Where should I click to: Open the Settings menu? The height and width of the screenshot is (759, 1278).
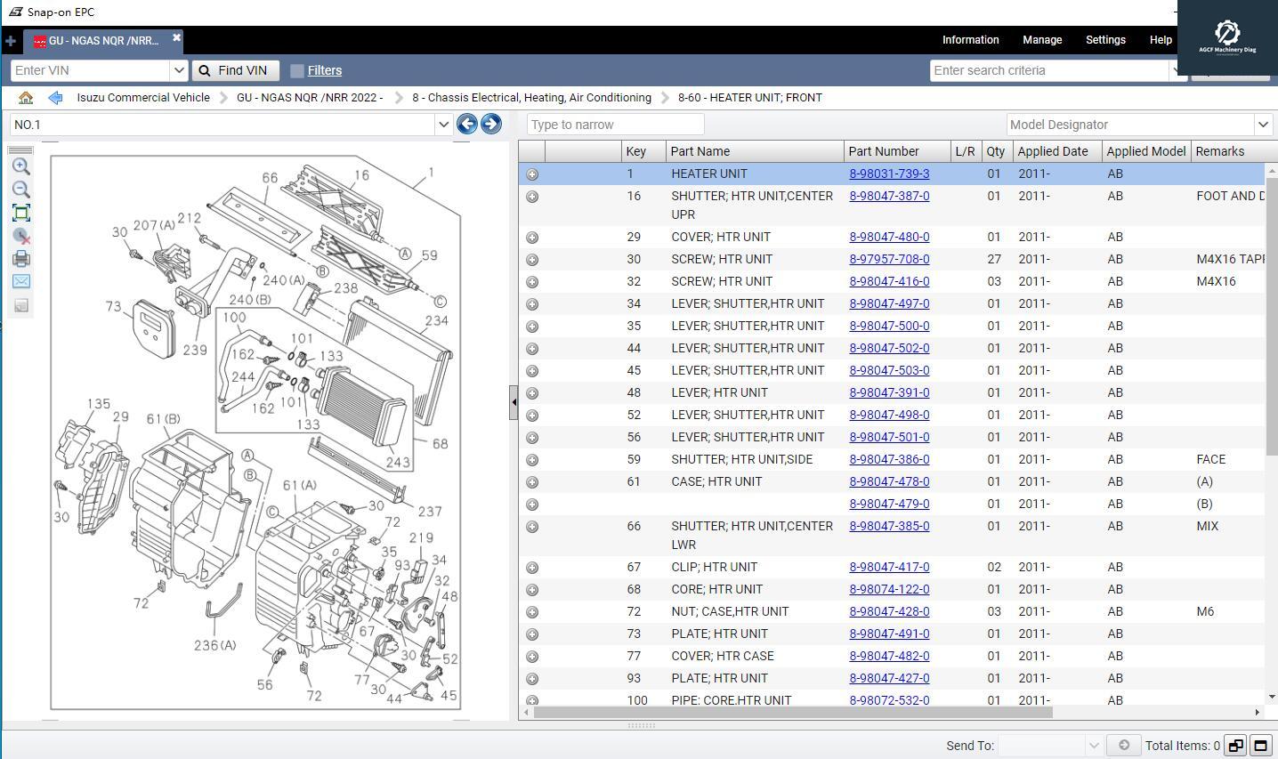click(x=1105, y=40)
